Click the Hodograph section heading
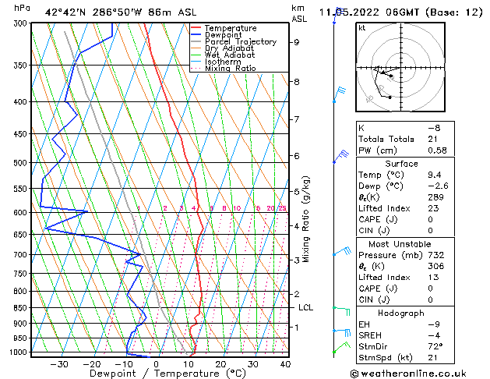The height and width of the screenshot is (379, 490). (x=401, y=313)
